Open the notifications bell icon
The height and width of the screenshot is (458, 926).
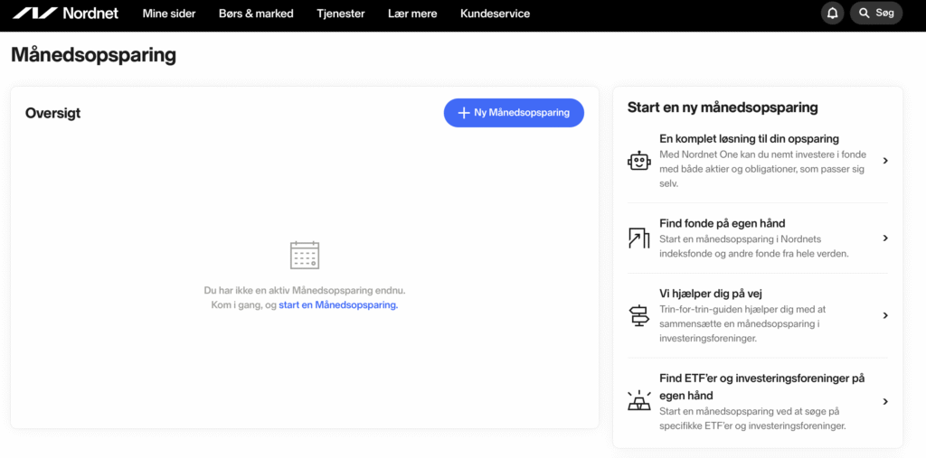click(832, 14)
